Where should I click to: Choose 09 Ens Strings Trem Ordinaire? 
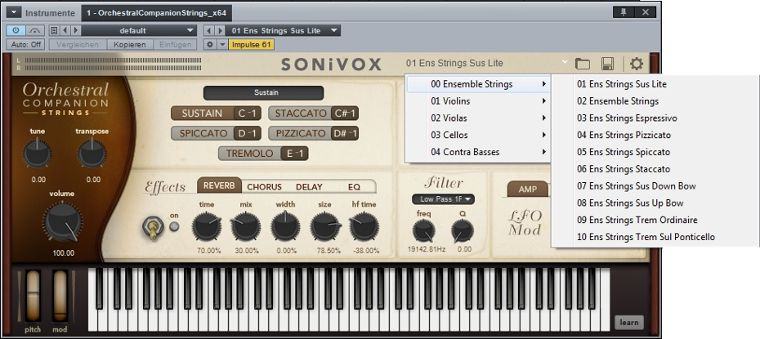point(655,220)
